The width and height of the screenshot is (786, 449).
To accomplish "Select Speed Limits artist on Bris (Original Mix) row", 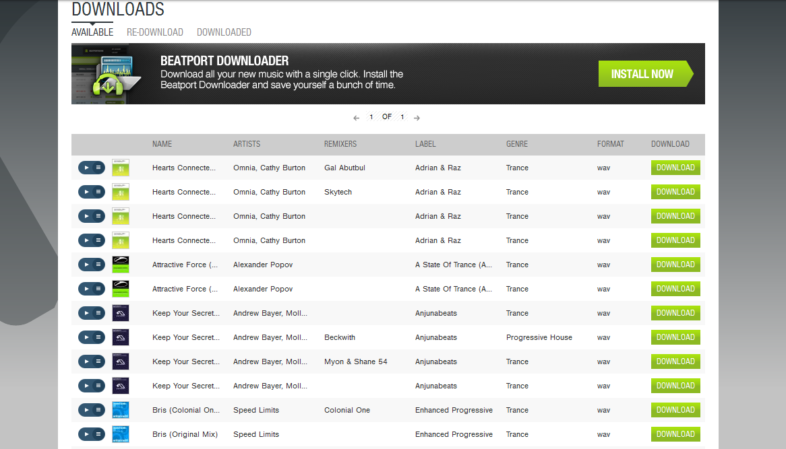I will pyautogui.click(x=256, y=434).
